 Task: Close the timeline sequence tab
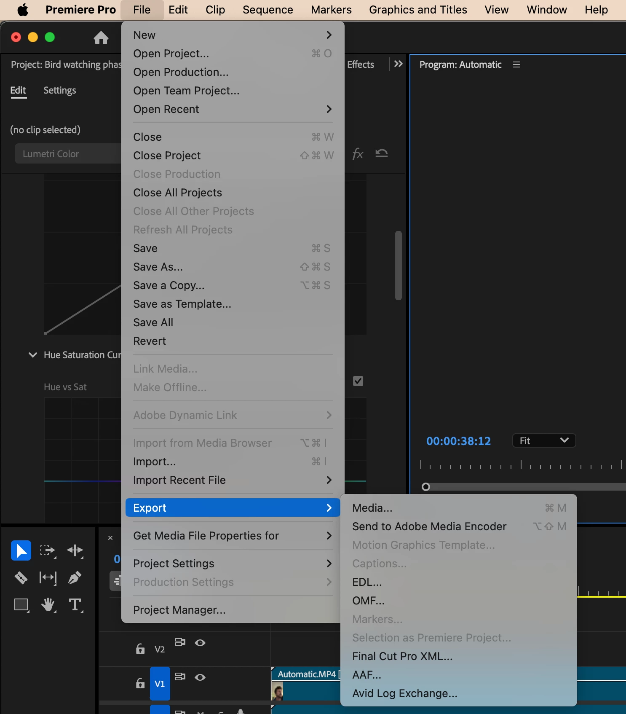click(110, 538)
